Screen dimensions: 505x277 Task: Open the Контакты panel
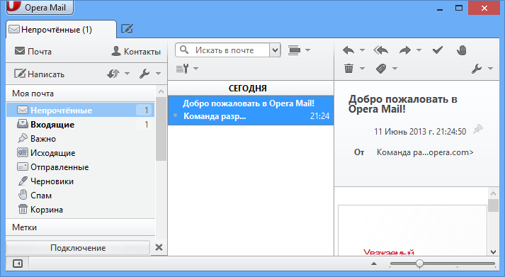136,51
